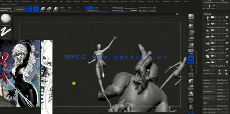Toggle PolyF polyframe display
The height and width of the screenshot is (114, 230).
191,100
